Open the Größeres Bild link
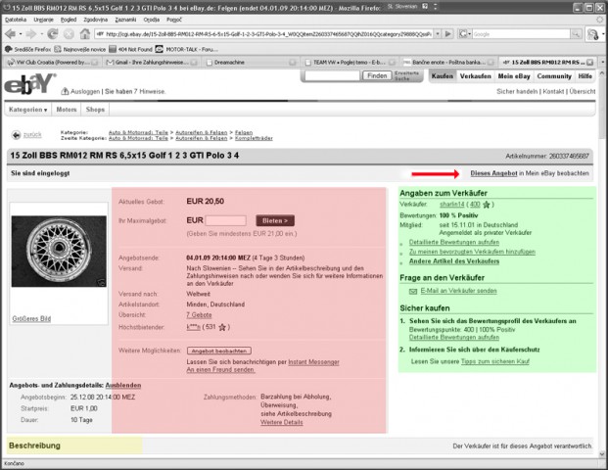 click(31, 319)
